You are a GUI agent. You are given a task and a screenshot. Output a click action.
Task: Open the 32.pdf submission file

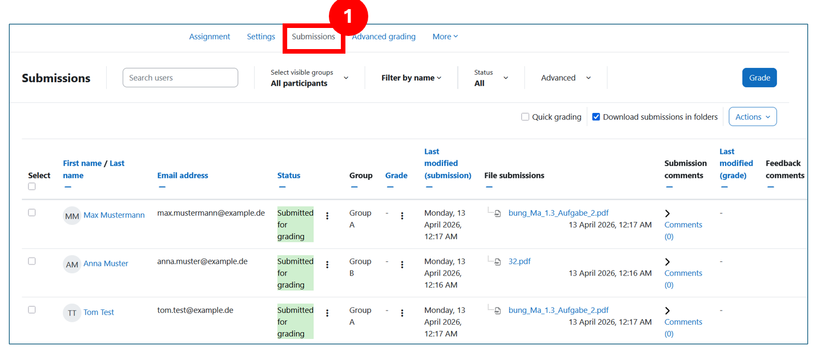pos(520,261)
